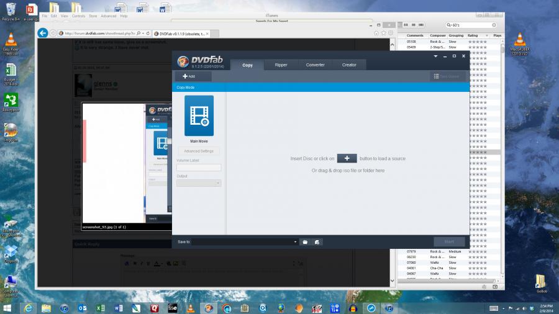559x314 pixels.
Task: Open the Advanced menu in iTunes
Action: (x=108, y=16)
